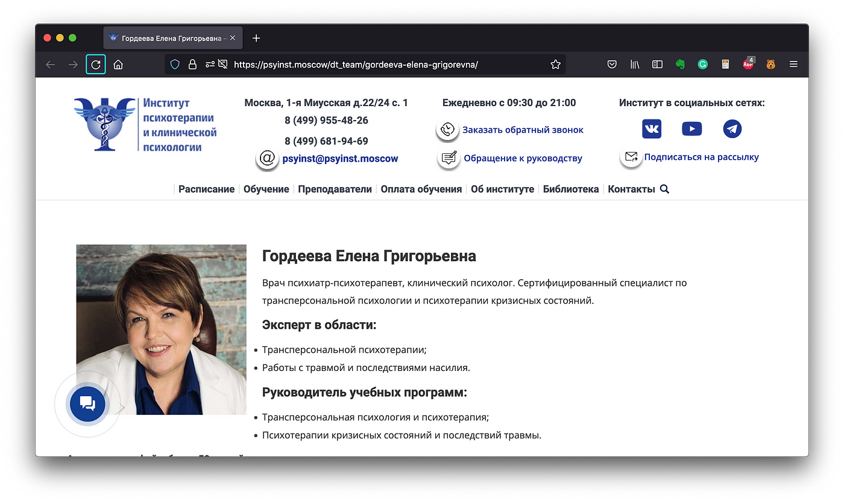Open the Обучение menu item
Image resolution: width=844 pixels, height=503 pixels.
[x=266, y=189]
